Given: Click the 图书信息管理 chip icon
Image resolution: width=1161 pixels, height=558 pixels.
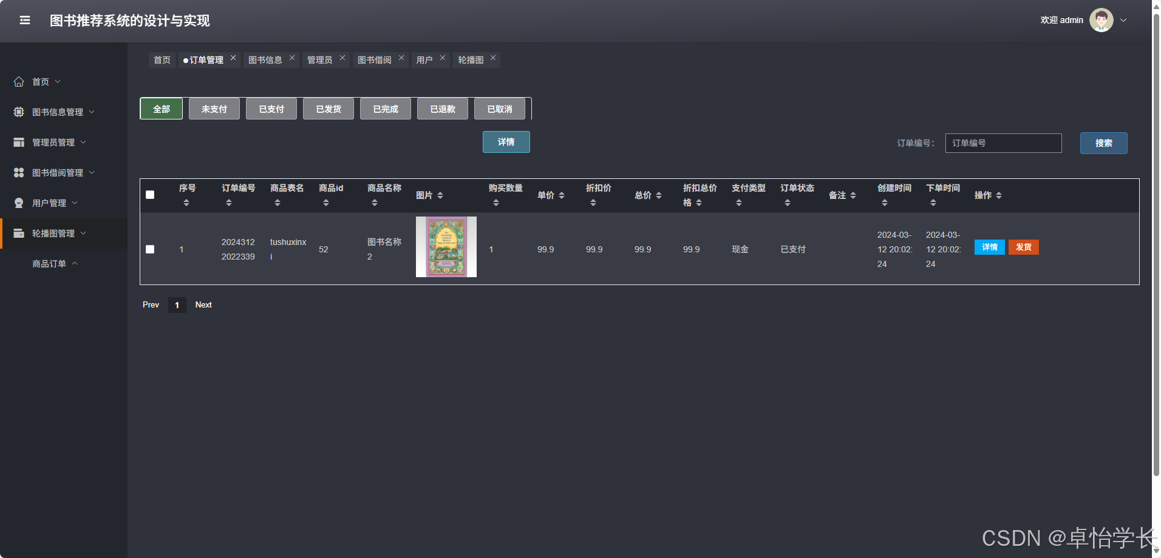Looking at the screenshot, I should pos(19,112).
